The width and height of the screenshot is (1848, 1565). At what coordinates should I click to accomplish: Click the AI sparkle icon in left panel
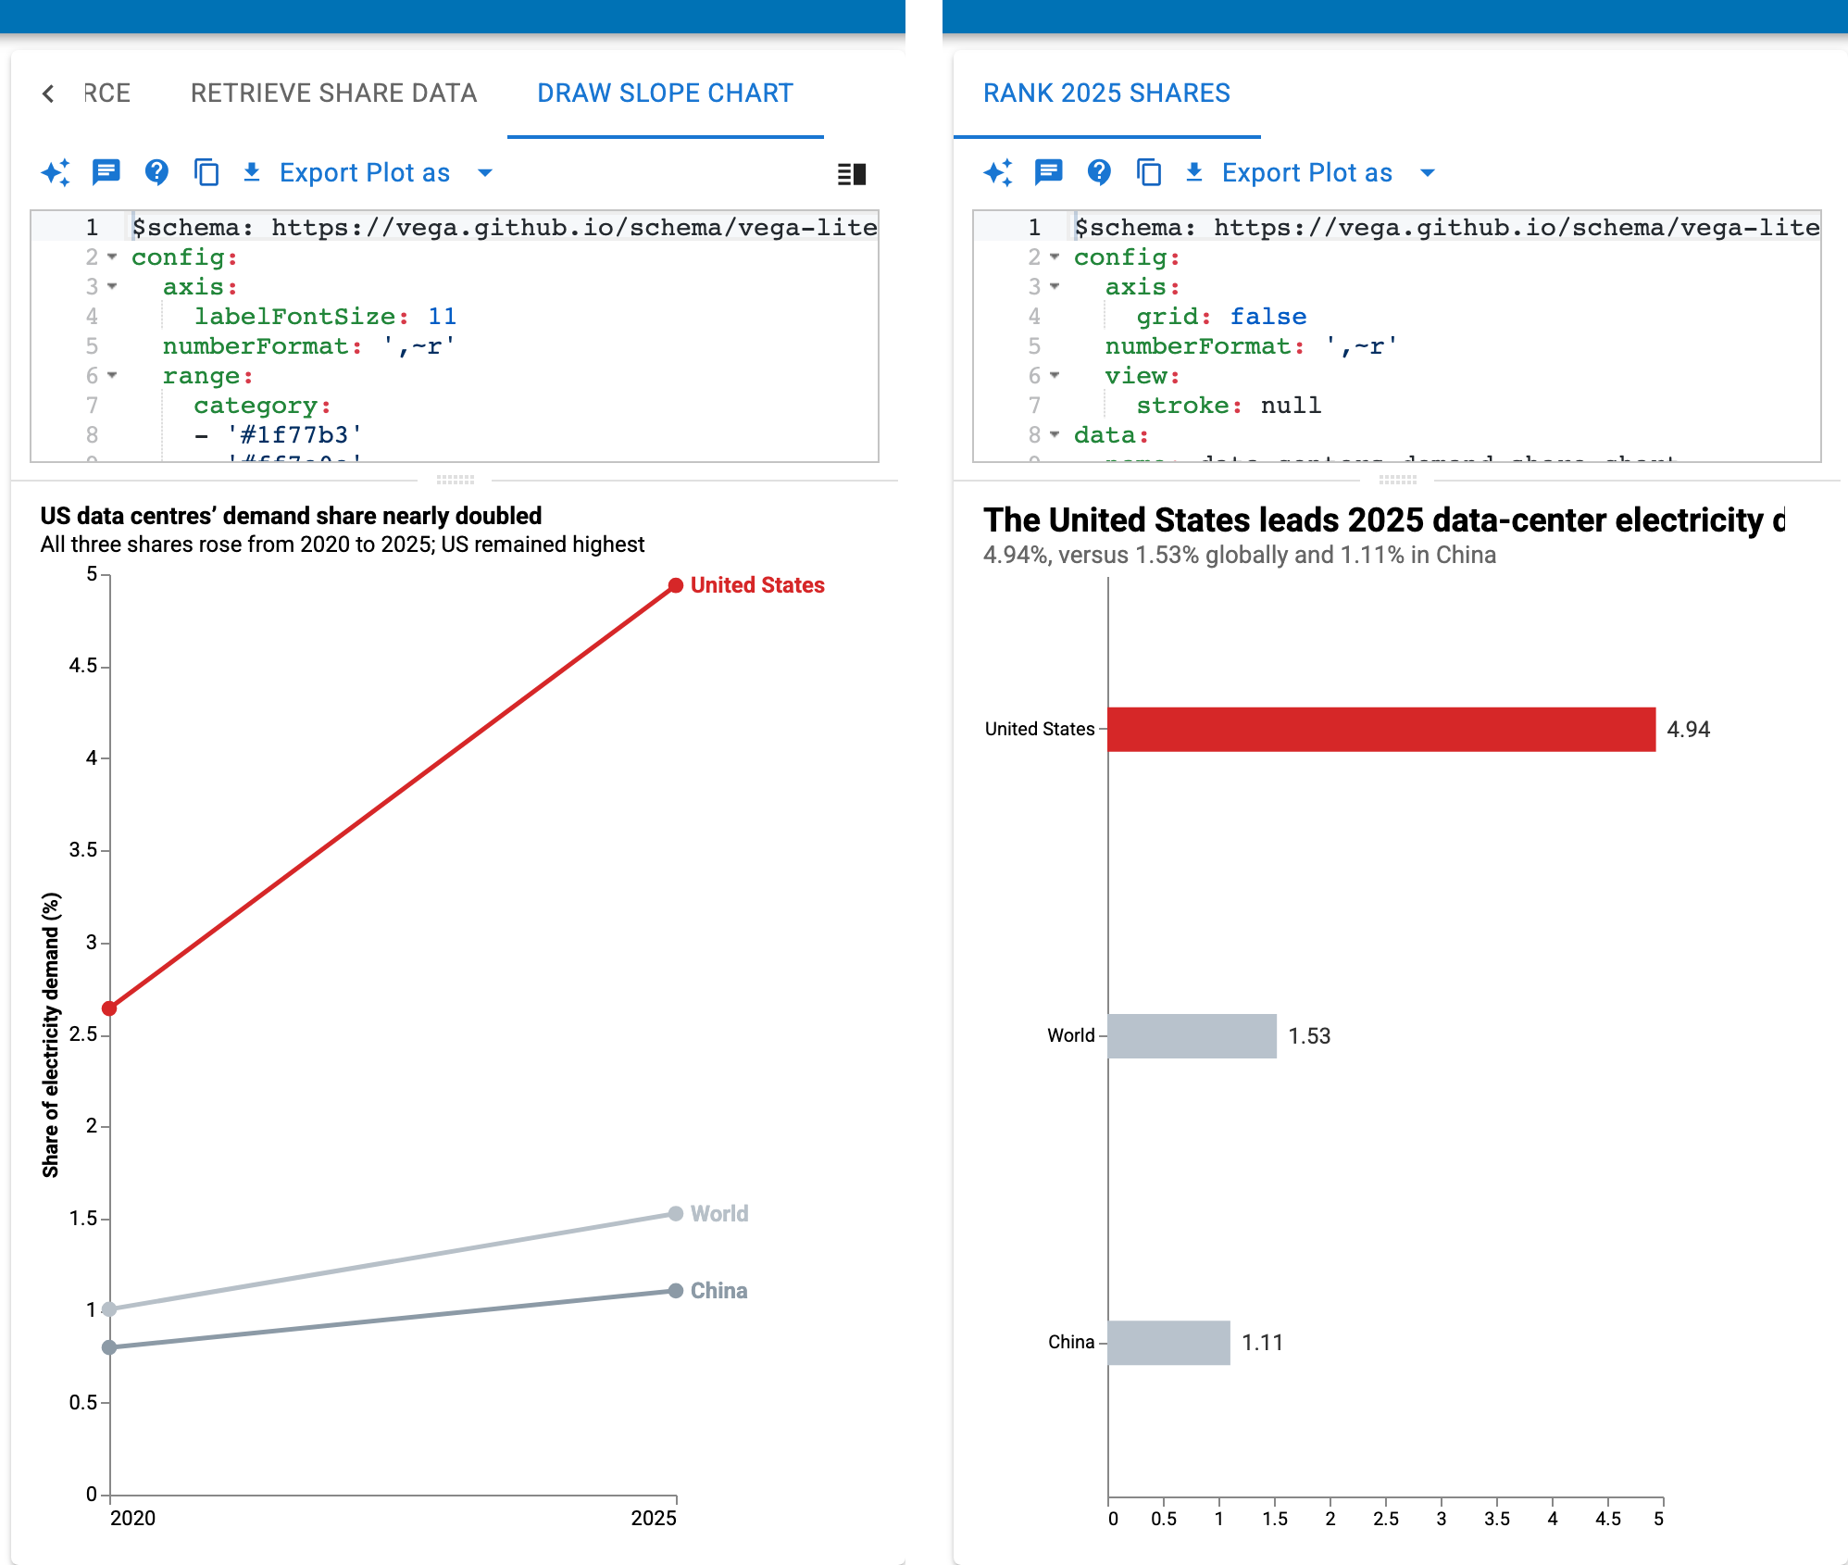(x=56, y=172)
